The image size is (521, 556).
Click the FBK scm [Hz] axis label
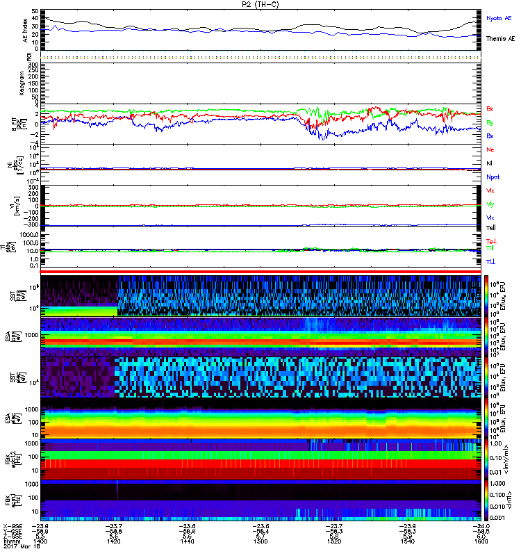pyautogui.click(x=13, y=500)
